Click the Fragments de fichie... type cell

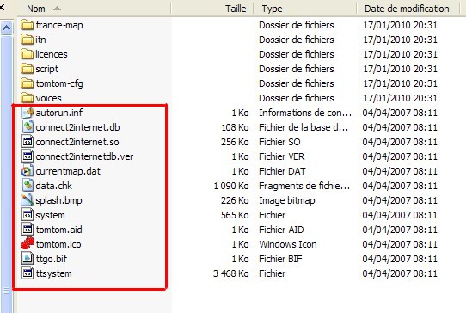[304, 186]
